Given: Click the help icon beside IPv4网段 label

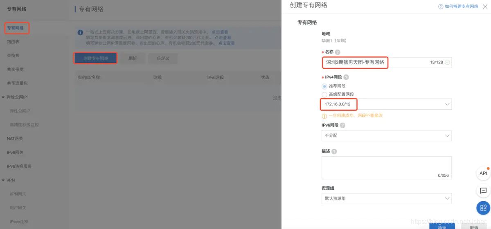Looking at the screenshot, I should [x=346, y=77].
